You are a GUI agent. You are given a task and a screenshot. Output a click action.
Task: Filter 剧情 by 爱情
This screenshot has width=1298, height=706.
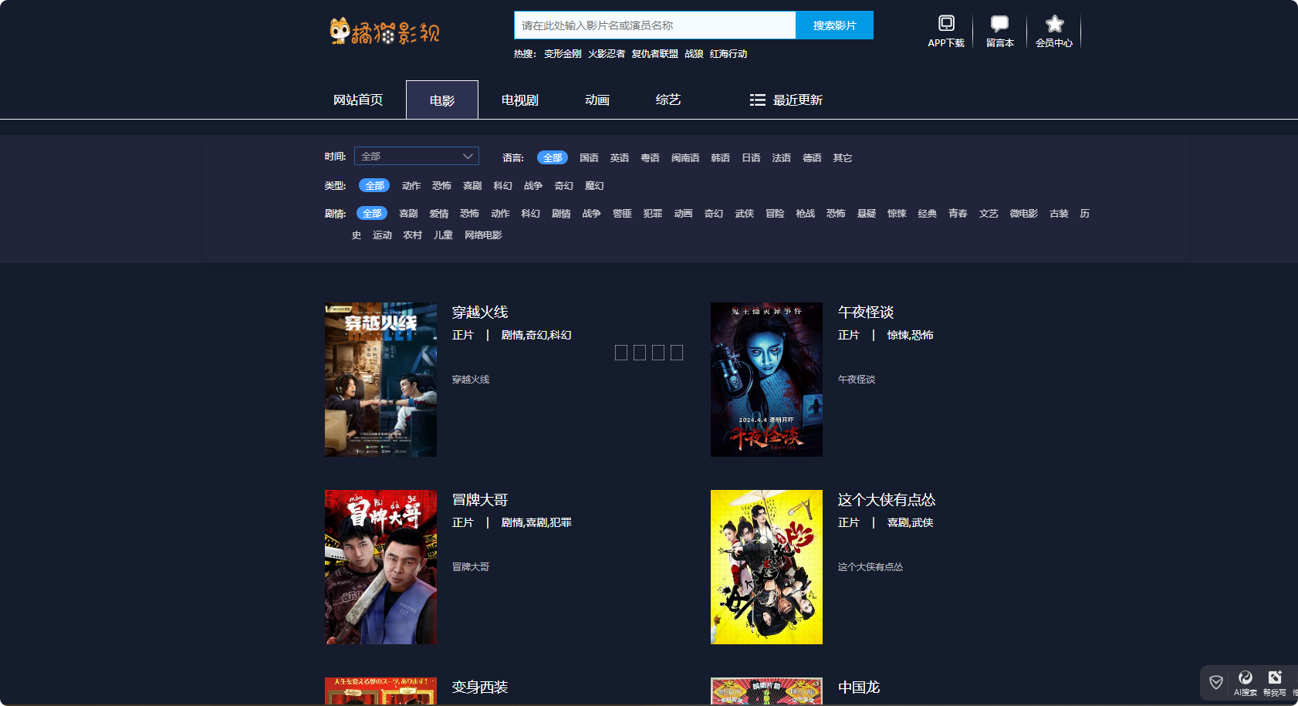439,213
